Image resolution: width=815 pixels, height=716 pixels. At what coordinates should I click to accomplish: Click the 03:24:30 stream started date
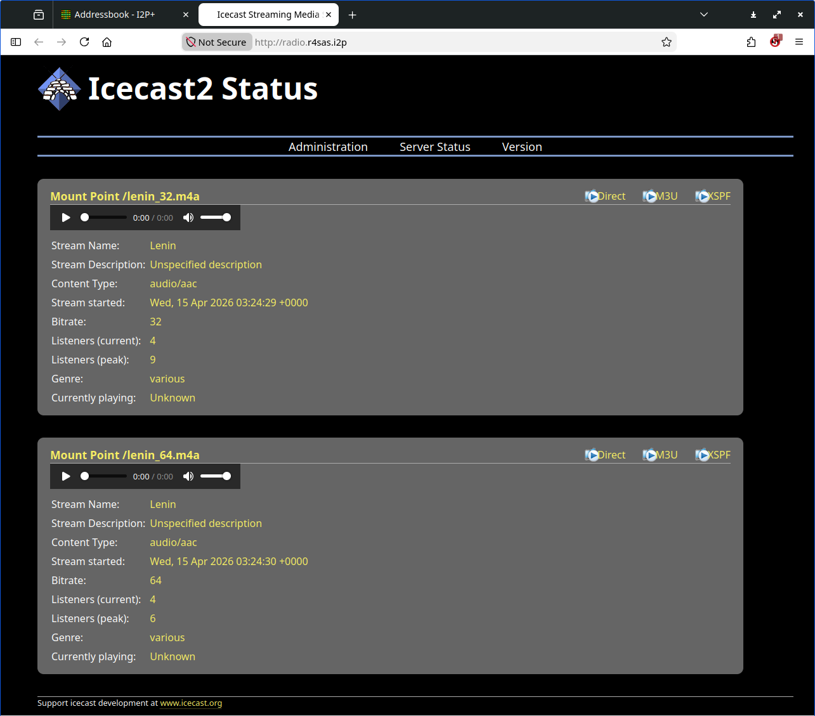point(229,562)
